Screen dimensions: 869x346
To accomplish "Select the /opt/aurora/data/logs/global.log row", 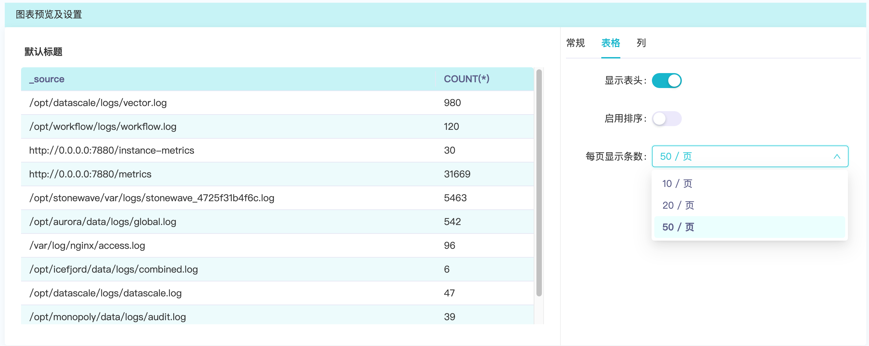I will (277, 222).
